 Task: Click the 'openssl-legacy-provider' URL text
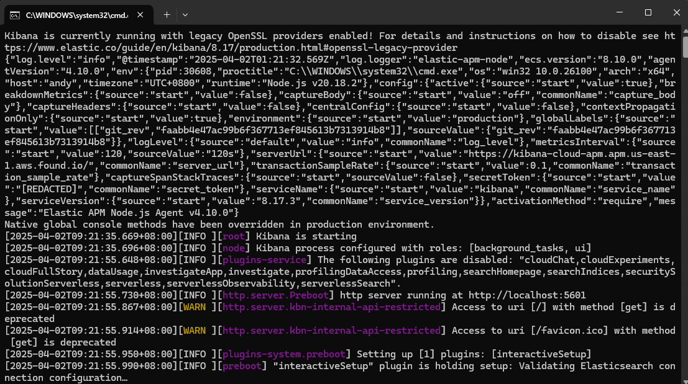click(x=393, y=48)
